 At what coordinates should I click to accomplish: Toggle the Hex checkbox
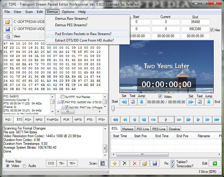(212, 30)
